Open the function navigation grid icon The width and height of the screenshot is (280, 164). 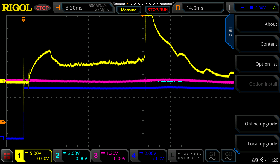click(x=7, y=156)
